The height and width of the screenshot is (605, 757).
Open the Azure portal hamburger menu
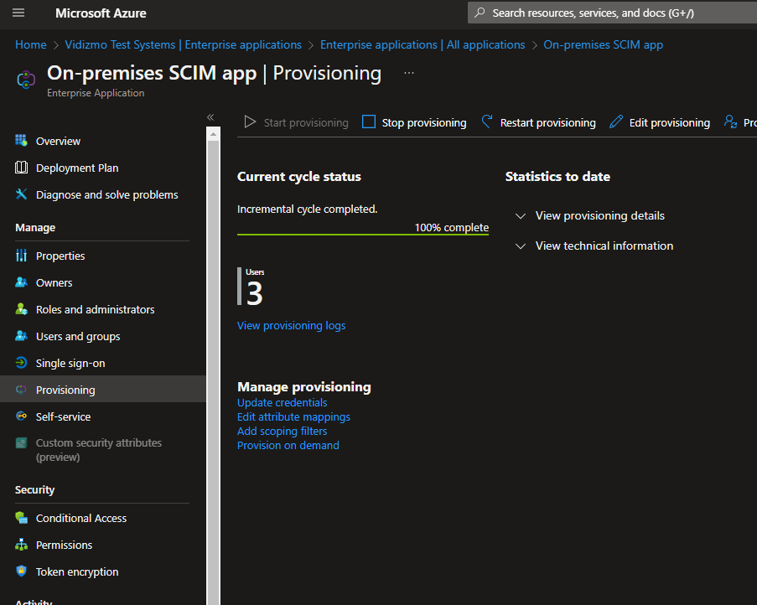(19, 13)
